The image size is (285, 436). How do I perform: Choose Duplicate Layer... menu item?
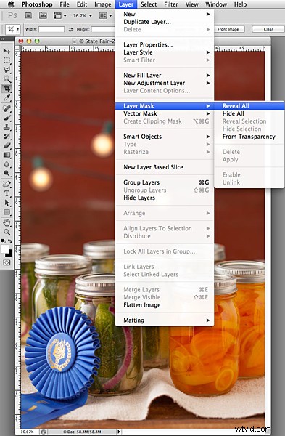[165, 22]
